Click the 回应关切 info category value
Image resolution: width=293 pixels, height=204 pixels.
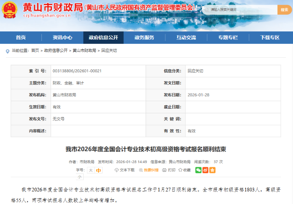tap(195, 71)
